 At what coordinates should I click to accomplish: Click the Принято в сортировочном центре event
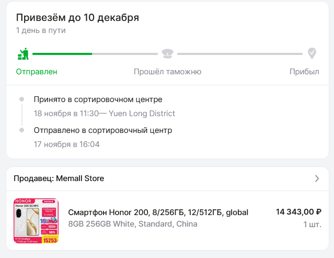[98, 99]
